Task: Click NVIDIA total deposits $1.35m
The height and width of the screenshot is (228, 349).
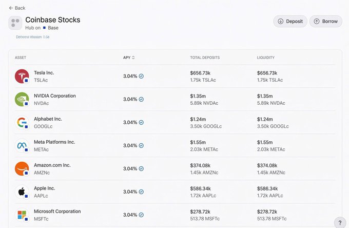Action: tap(198, 96)
